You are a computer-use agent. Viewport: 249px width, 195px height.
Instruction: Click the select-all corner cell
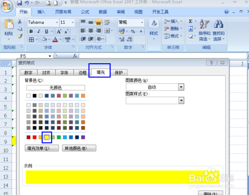(x=6, y=64)
